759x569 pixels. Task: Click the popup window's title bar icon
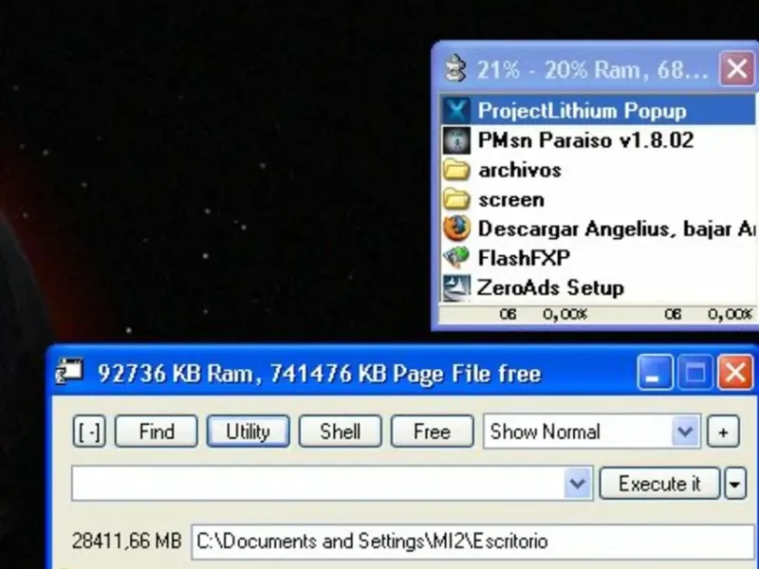tap(455, 68)
